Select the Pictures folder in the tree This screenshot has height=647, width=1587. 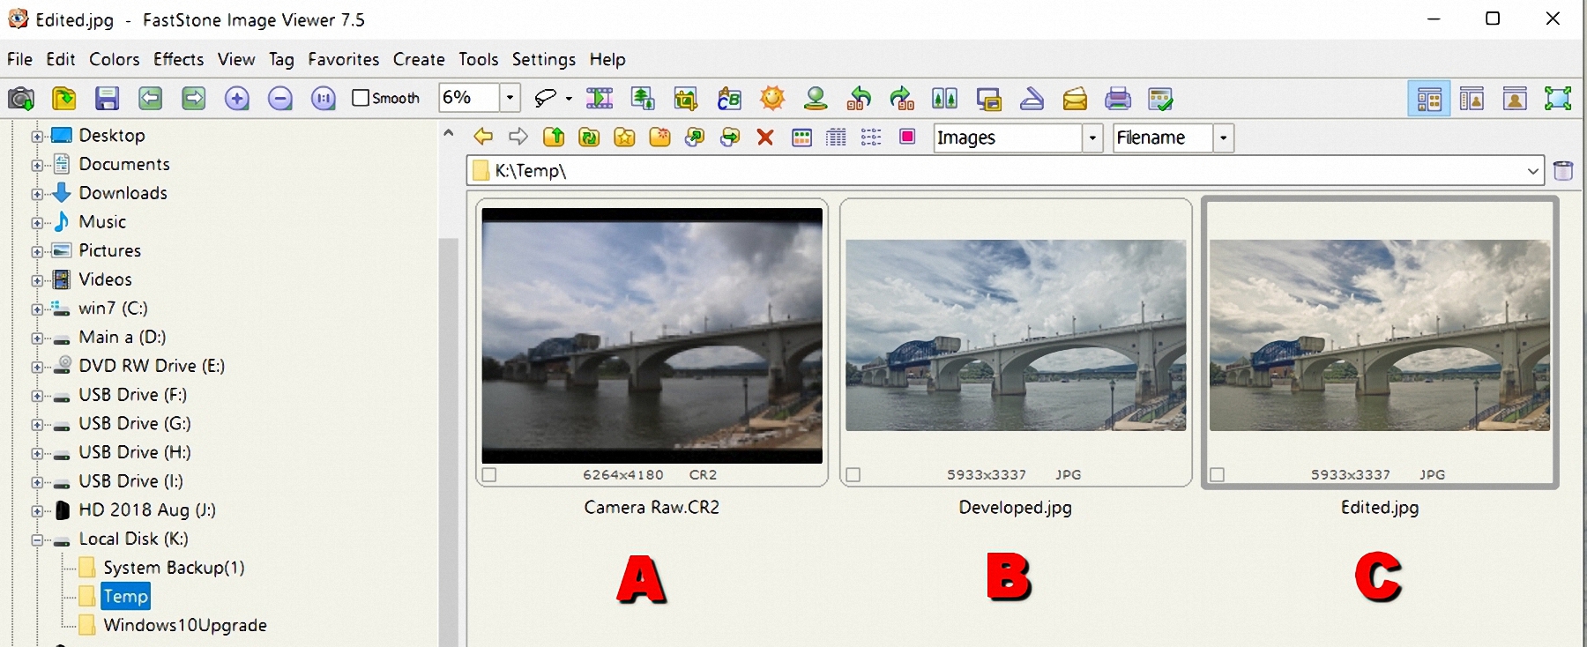[109, 250]
